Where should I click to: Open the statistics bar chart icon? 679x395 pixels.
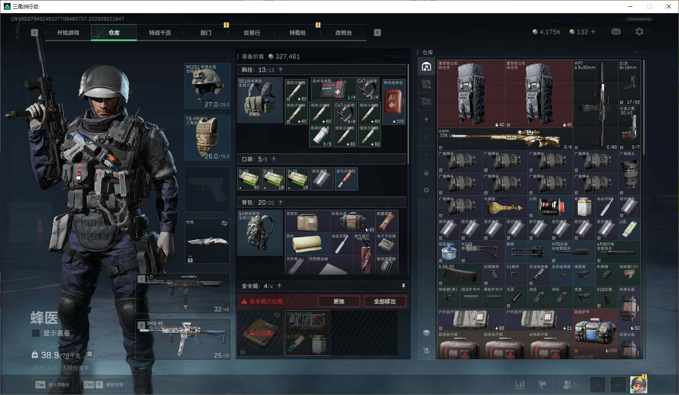point(520,385)
